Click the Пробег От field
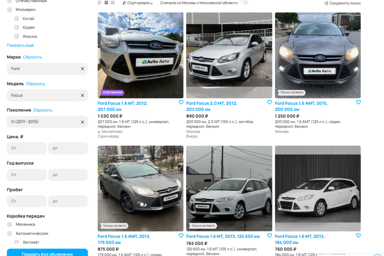Viewport: 384px width, 256px height. [x=27, y=201]
